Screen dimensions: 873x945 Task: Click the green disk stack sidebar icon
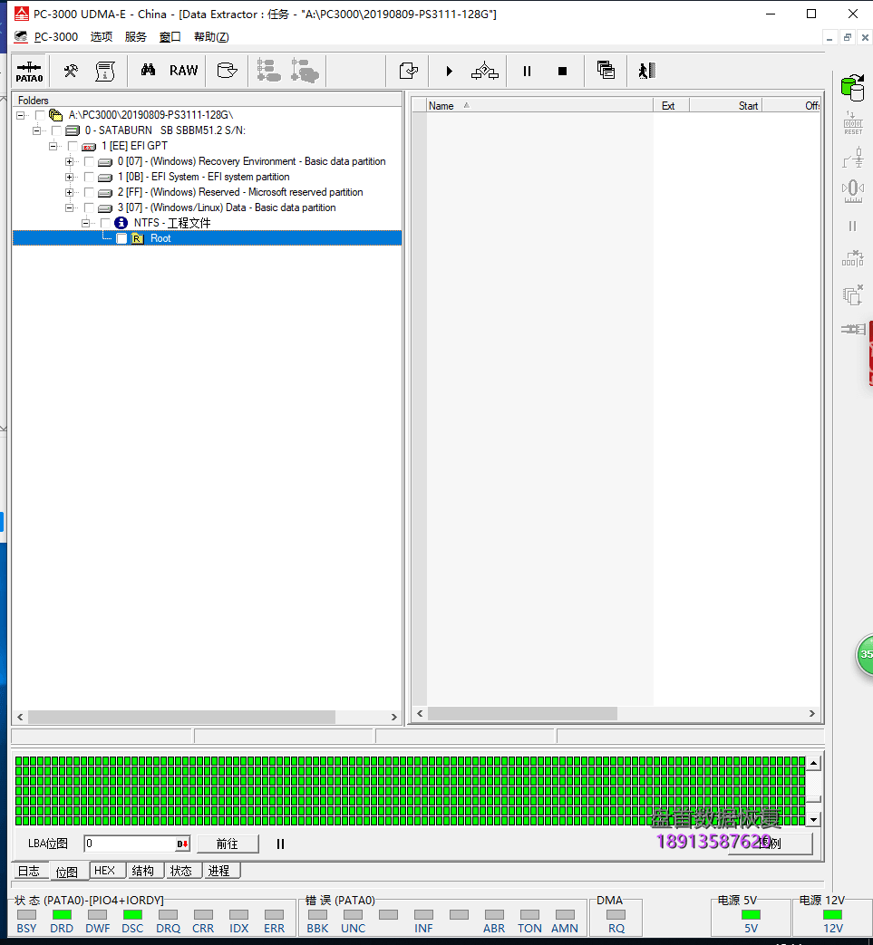(x=852, y=88)
